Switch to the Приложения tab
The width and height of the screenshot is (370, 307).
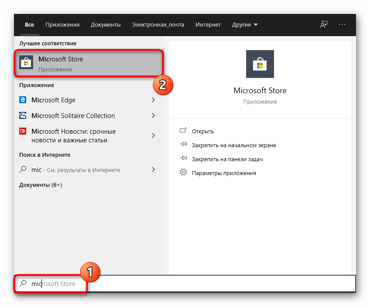click(62, 25)
